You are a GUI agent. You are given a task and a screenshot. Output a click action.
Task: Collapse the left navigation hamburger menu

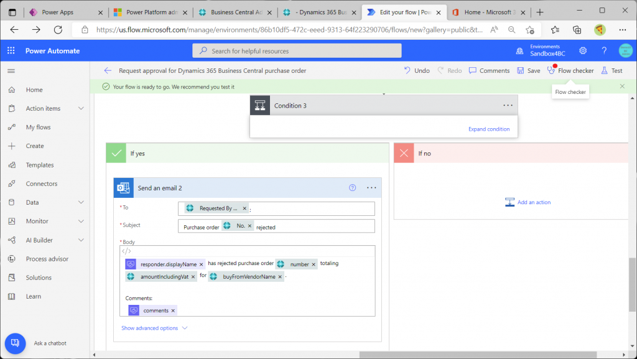click(x=11, y=71)
